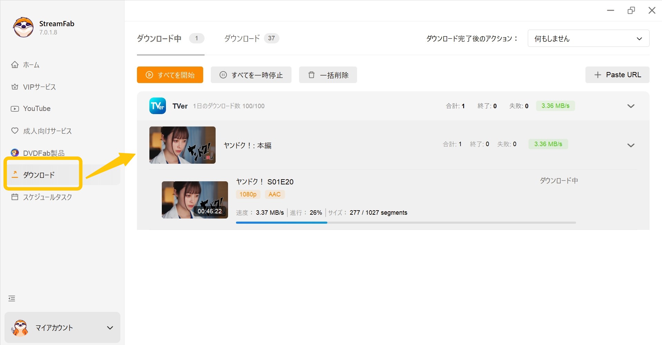
Task: Open the ヤンドク S01E20 thumbnail
Action: (195, 200)
